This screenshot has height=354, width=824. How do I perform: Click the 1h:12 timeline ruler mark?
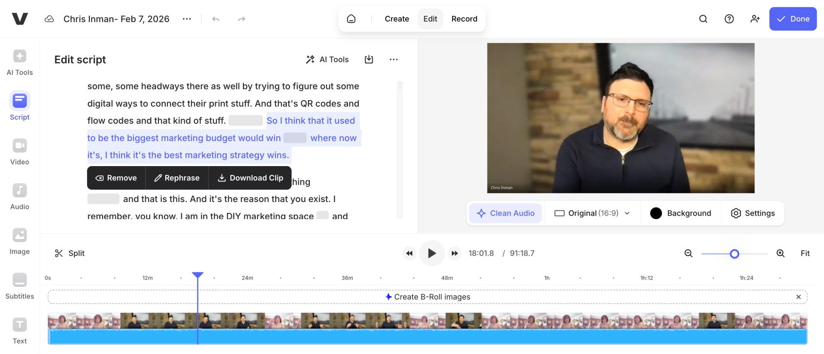pyautogui.click(x=646, y=278)
